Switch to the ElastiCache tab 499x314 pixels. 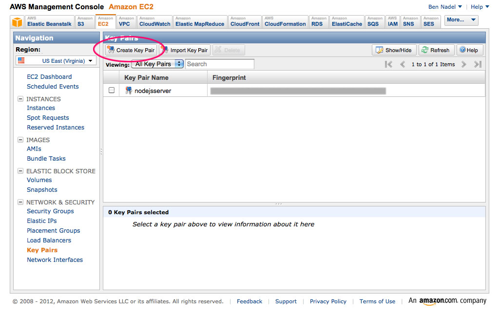tap(347, 22)
